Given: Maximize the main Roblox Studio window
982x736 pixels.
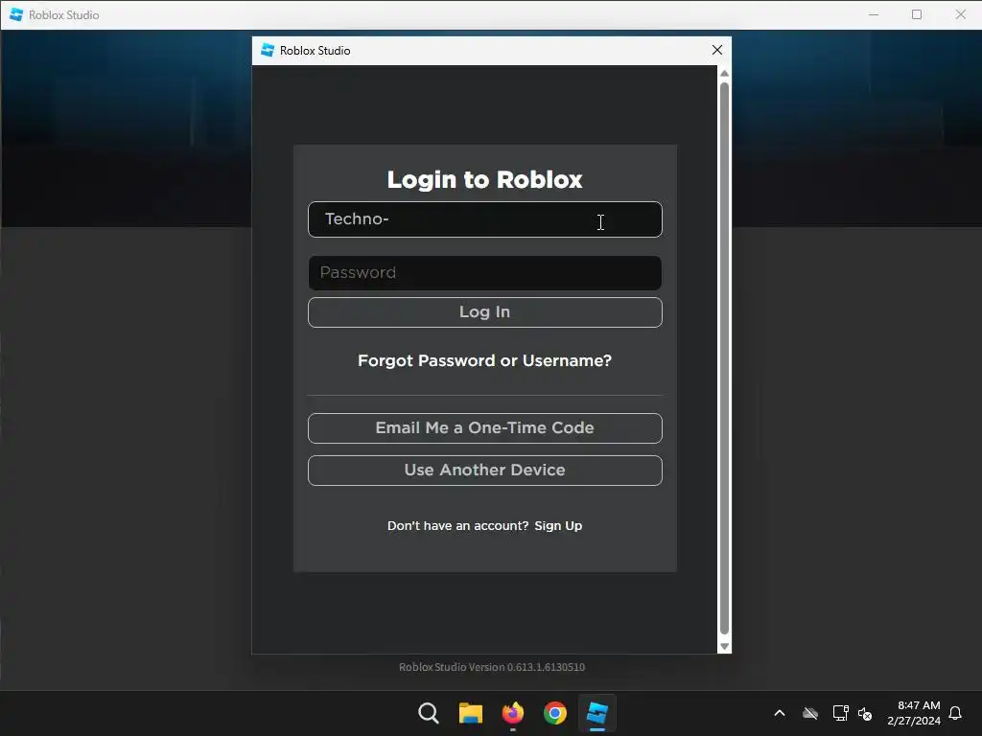Looking at the screenshot, I should pos(917,14).
